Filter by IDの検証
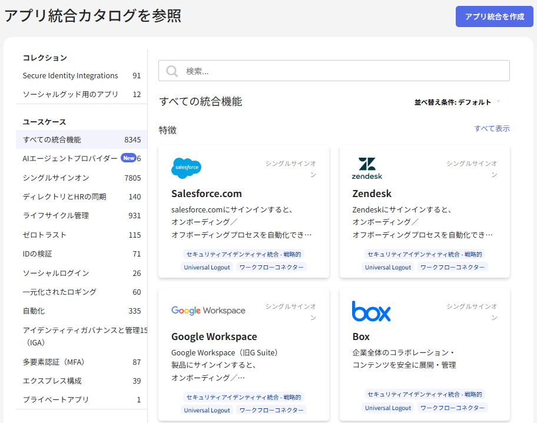Viewport: 537px width, 423px height. (81, 254)
